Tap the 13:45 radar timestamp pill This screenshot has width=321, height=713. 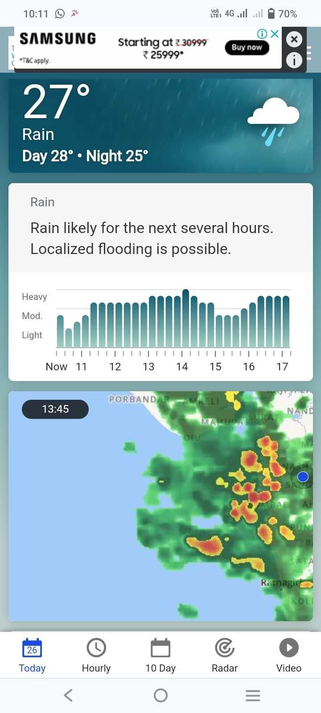pos(55,409)
